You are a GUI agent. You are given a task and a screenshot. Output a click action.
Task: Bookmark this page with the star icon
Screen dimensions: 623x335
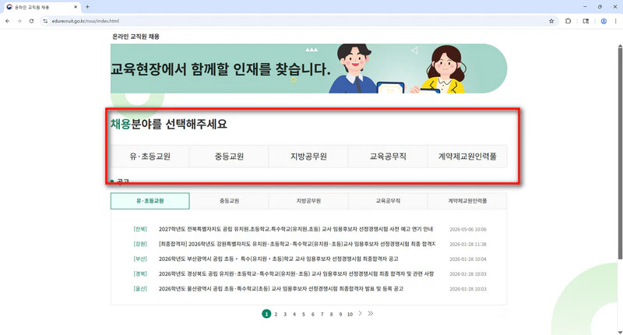click(551, 21)
